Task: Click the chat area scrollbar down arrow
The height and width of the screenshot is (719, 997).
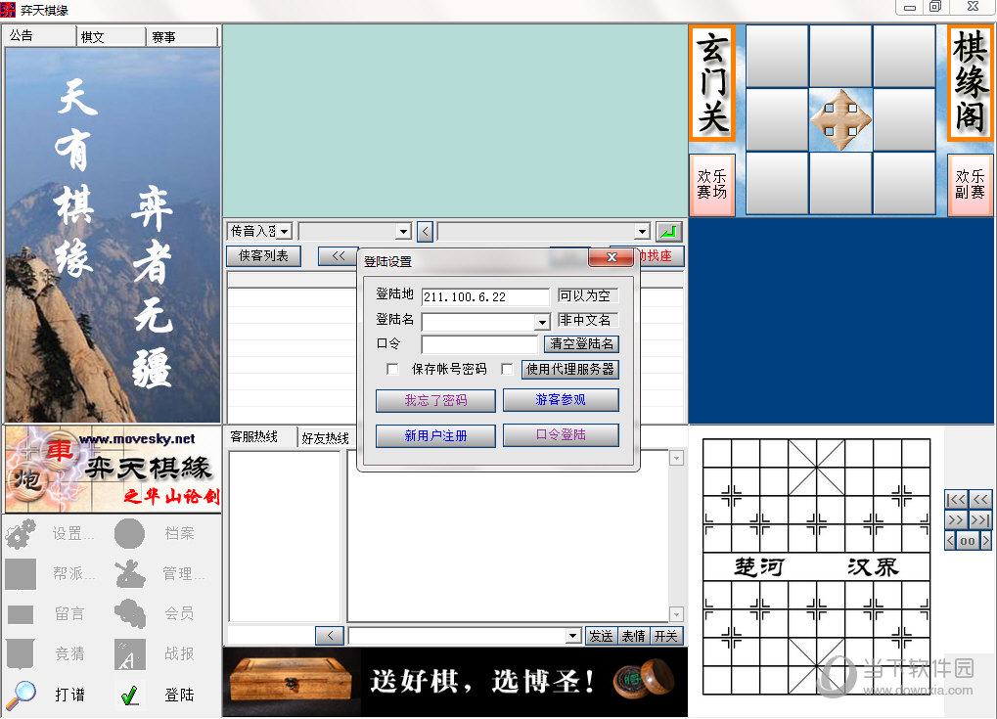Action: pos(676,613)
